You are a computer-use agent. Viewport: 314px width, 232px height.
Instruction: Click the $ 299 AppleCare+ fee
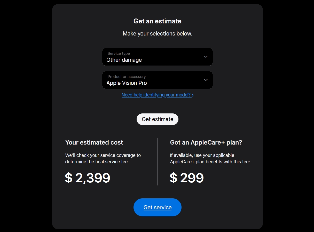[x=187, y=178]
